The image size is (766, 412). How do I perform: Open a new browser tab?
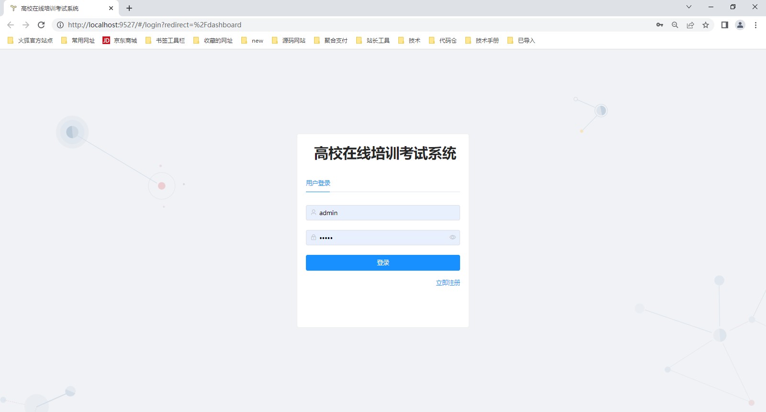coord(129,8)
